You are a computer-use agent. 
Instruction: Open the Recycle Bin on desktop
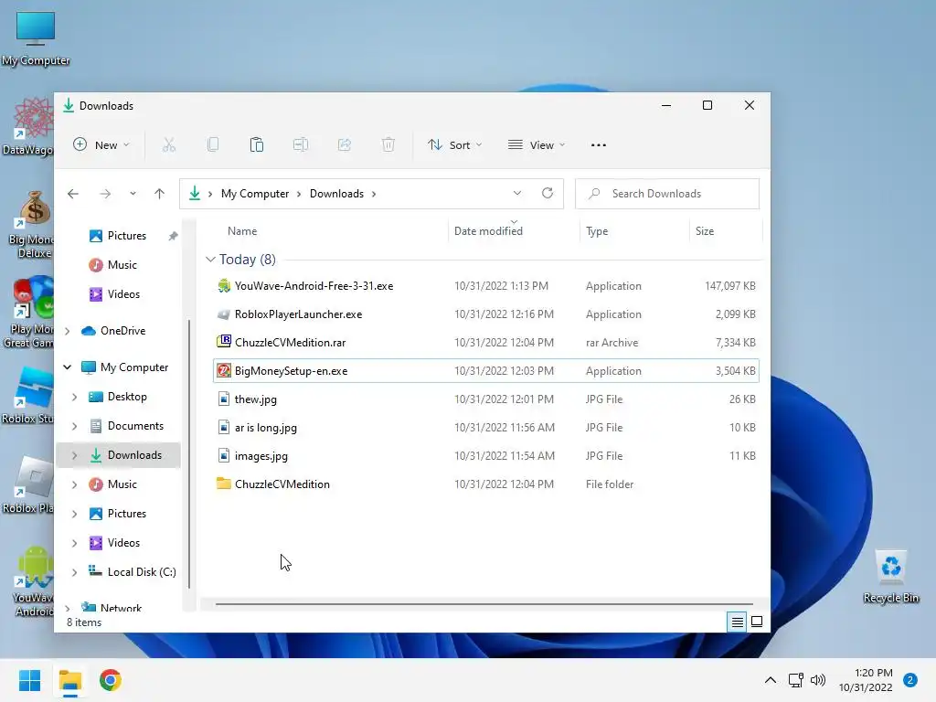click(x=890, y=577)
